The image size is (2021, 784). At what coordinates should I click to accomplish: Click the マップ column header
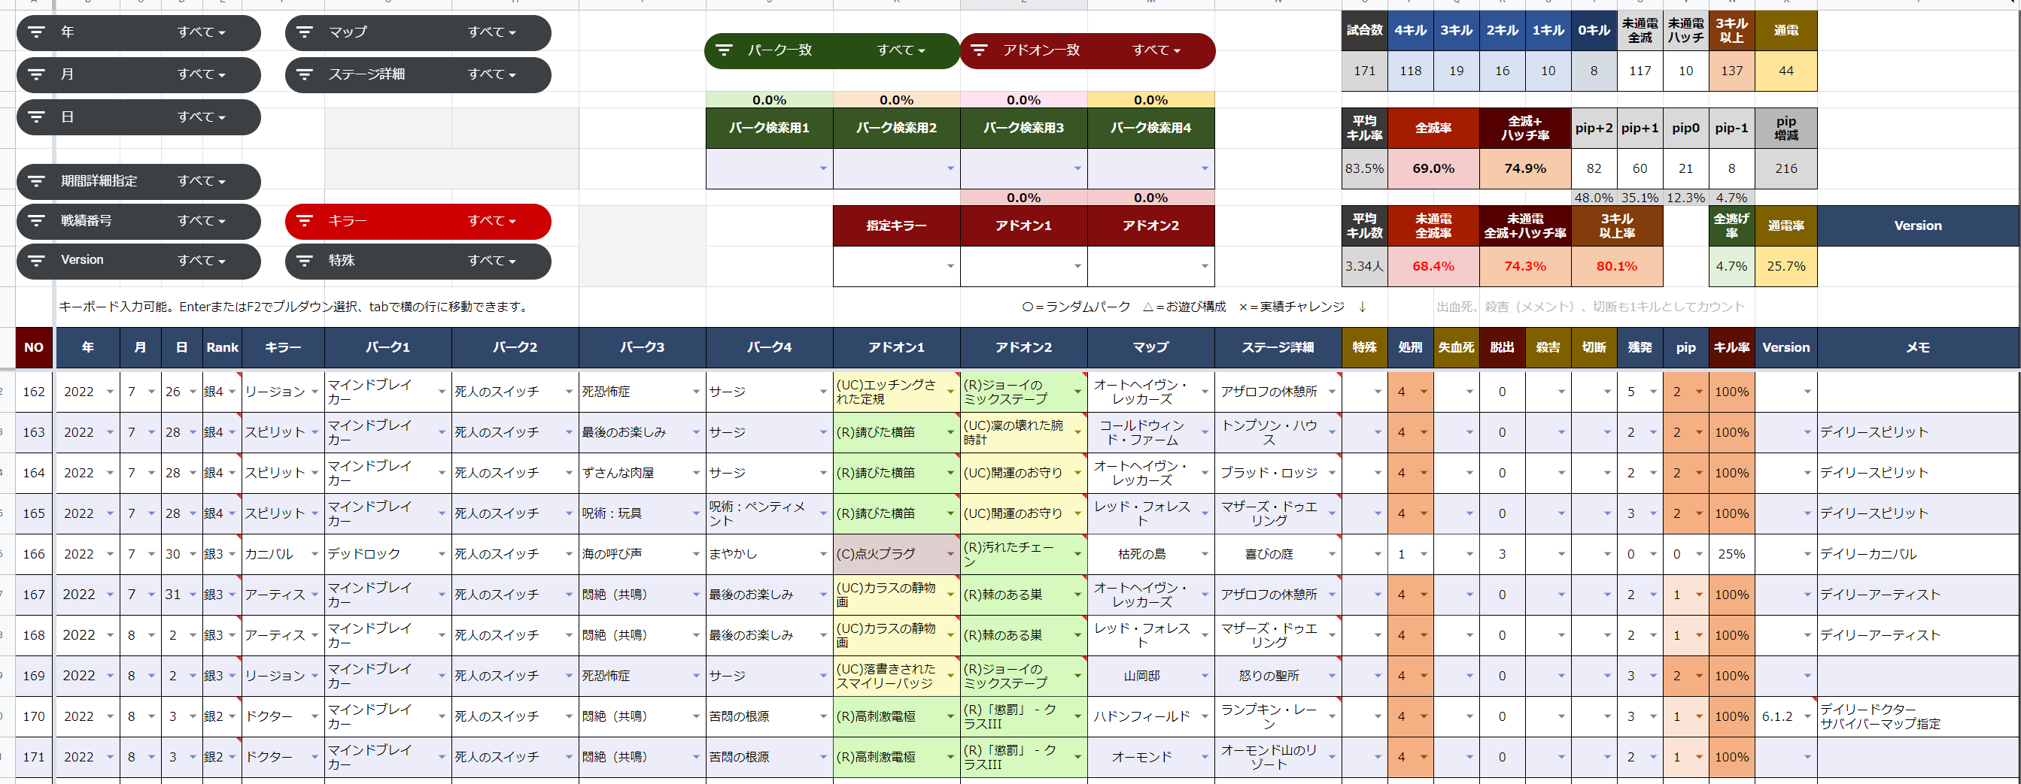click(x=1151, y=347)
